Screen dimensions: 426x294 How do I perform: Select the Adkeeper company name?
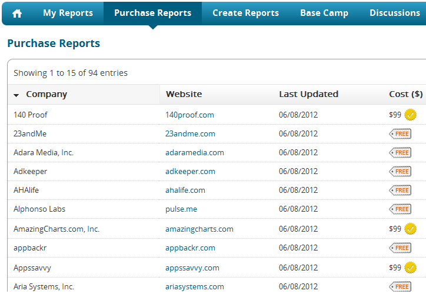point(30,171)
